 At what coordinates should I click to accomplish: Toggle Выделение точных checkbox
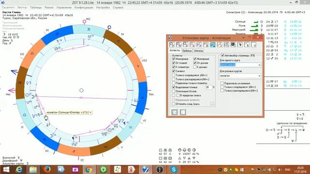click(173, 87)
